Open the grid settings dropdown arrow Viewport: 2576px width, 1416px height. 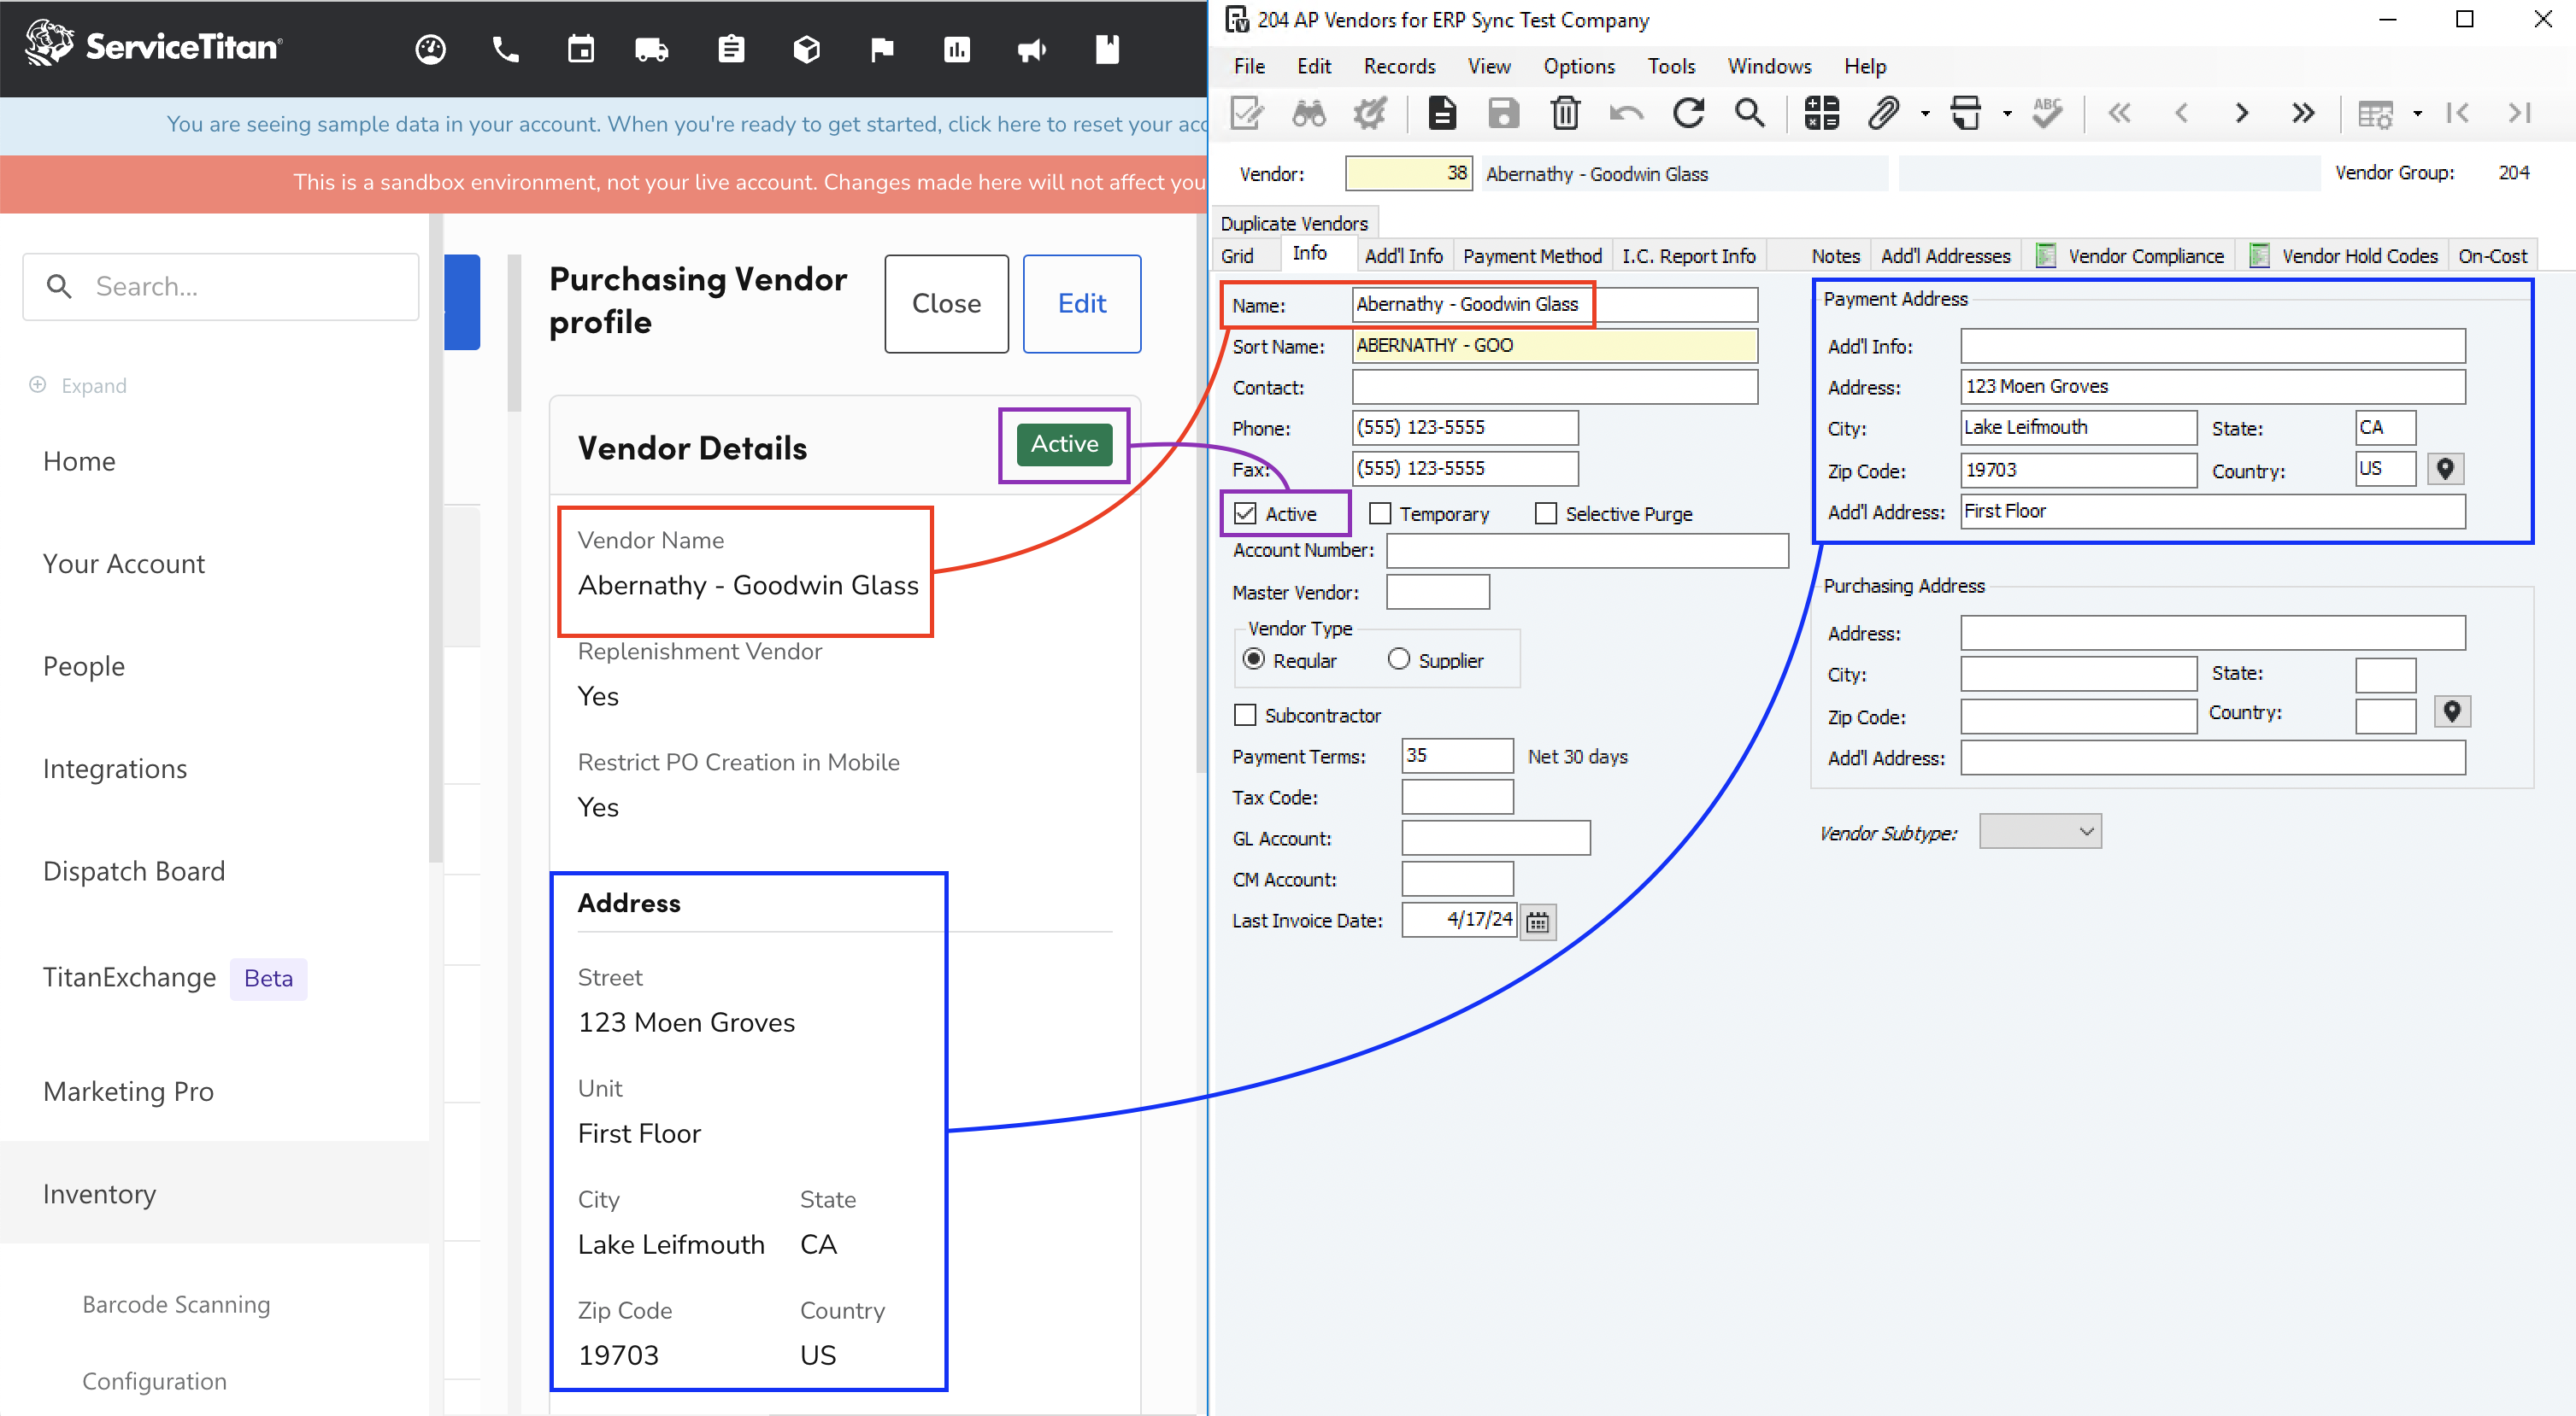point(2417,114)
